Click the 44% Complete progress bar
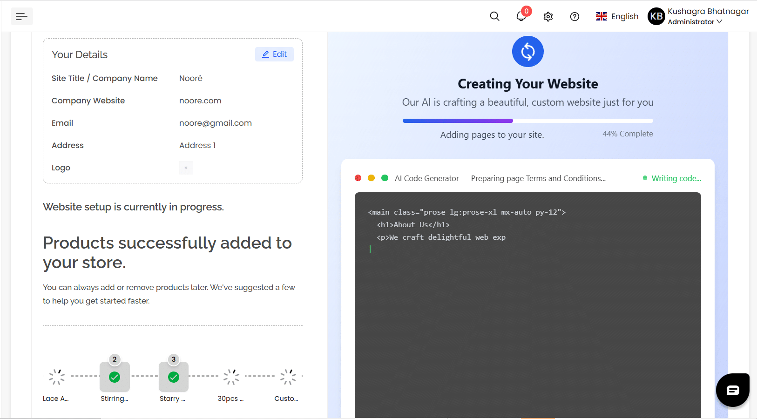The width and height of the screenshot is (757, 419). [x=527, y=120]
